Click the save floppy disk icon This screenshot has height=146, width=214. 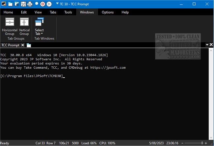click(x=23, y=4)
